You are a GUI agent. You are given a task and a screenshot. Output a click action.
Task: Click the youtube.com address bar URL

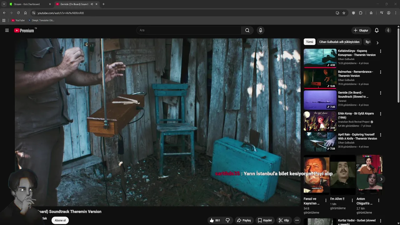point(61,13)
